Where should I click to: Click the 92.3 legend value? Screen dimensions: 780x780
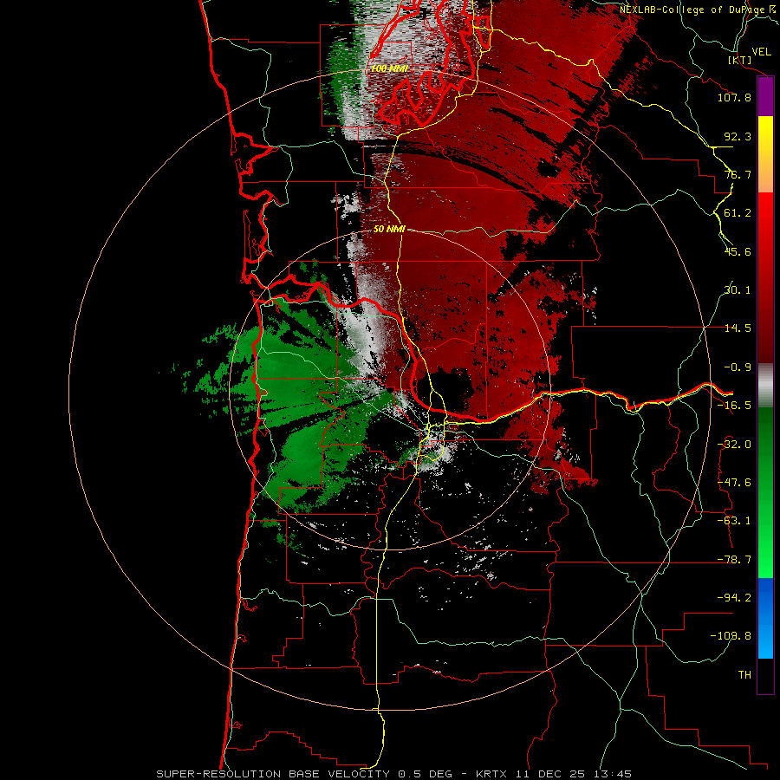point(738,136)
